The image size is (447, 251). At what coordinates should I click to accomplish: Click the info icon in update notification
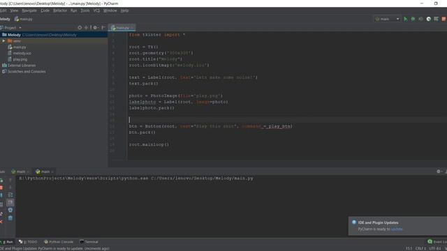coord(354,222)
